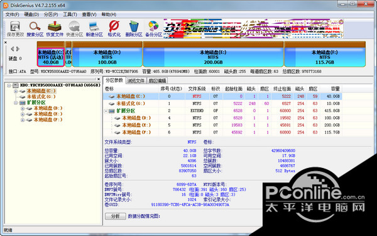Select the F: 115.7GB partition block
Screen dimensions: 377x236
[x=325, y=54]
